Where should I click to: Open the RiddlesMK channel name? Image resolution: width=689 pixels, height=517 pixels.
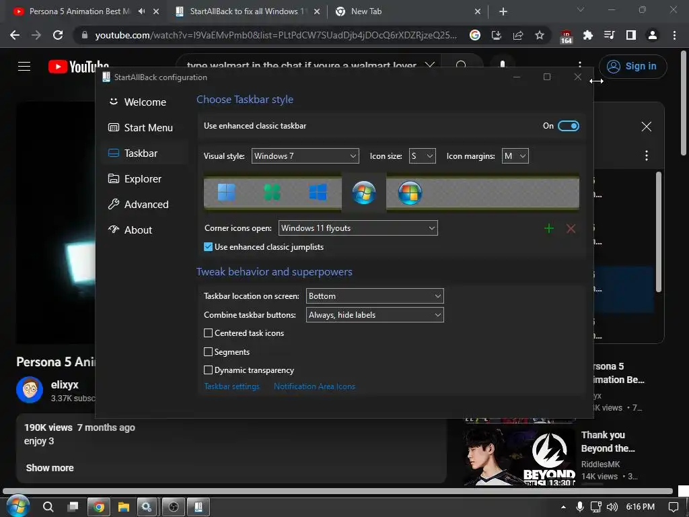600,464
